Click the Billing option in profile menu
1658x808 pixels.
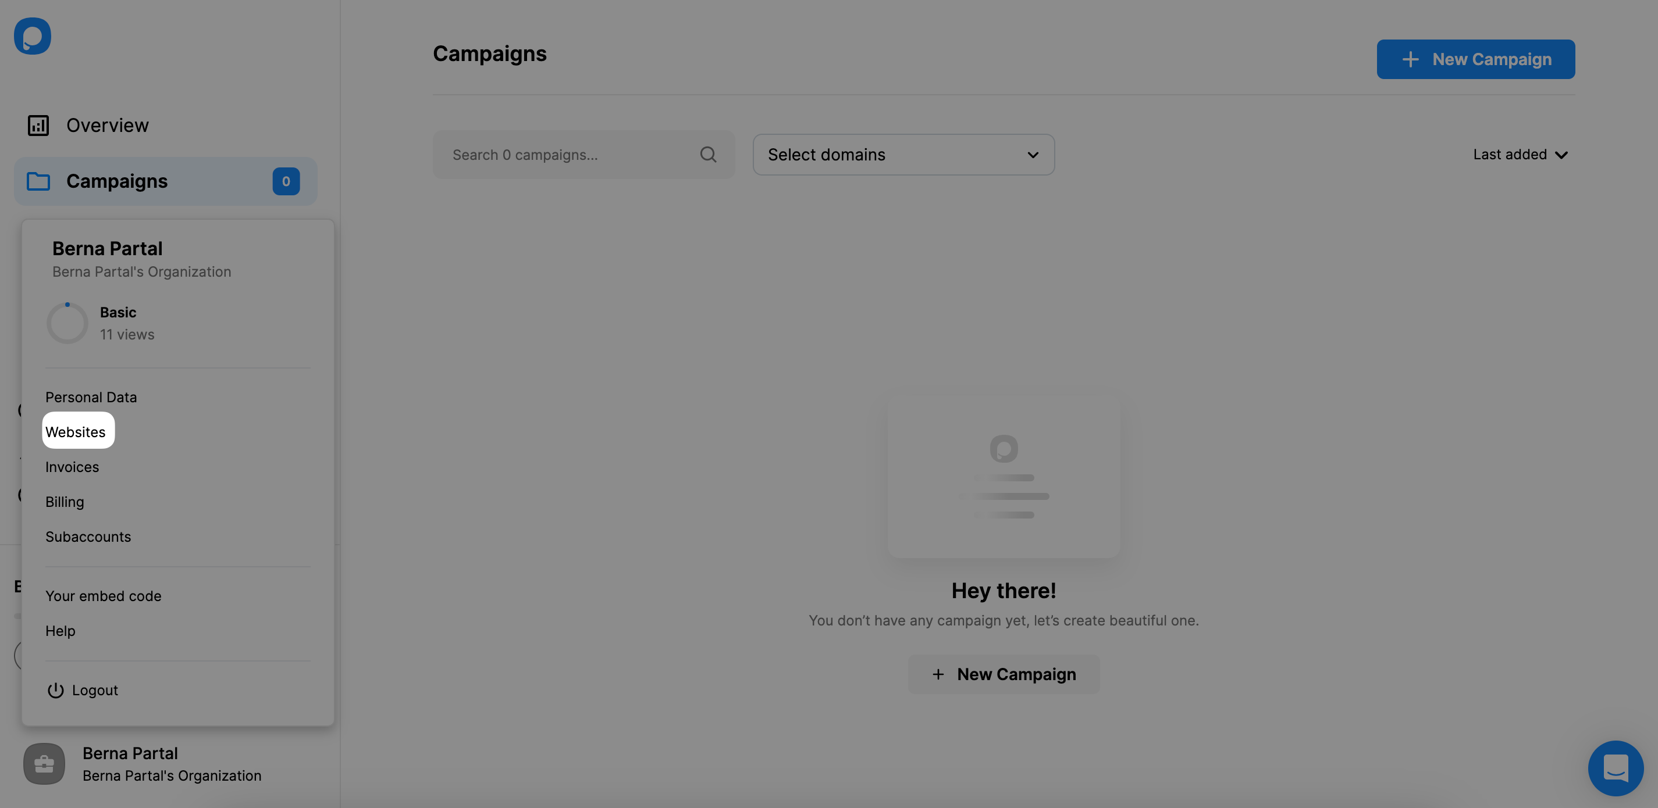(65, 502)
